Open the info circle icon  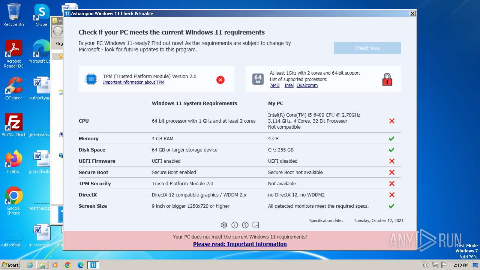click(x=235, y=225)
